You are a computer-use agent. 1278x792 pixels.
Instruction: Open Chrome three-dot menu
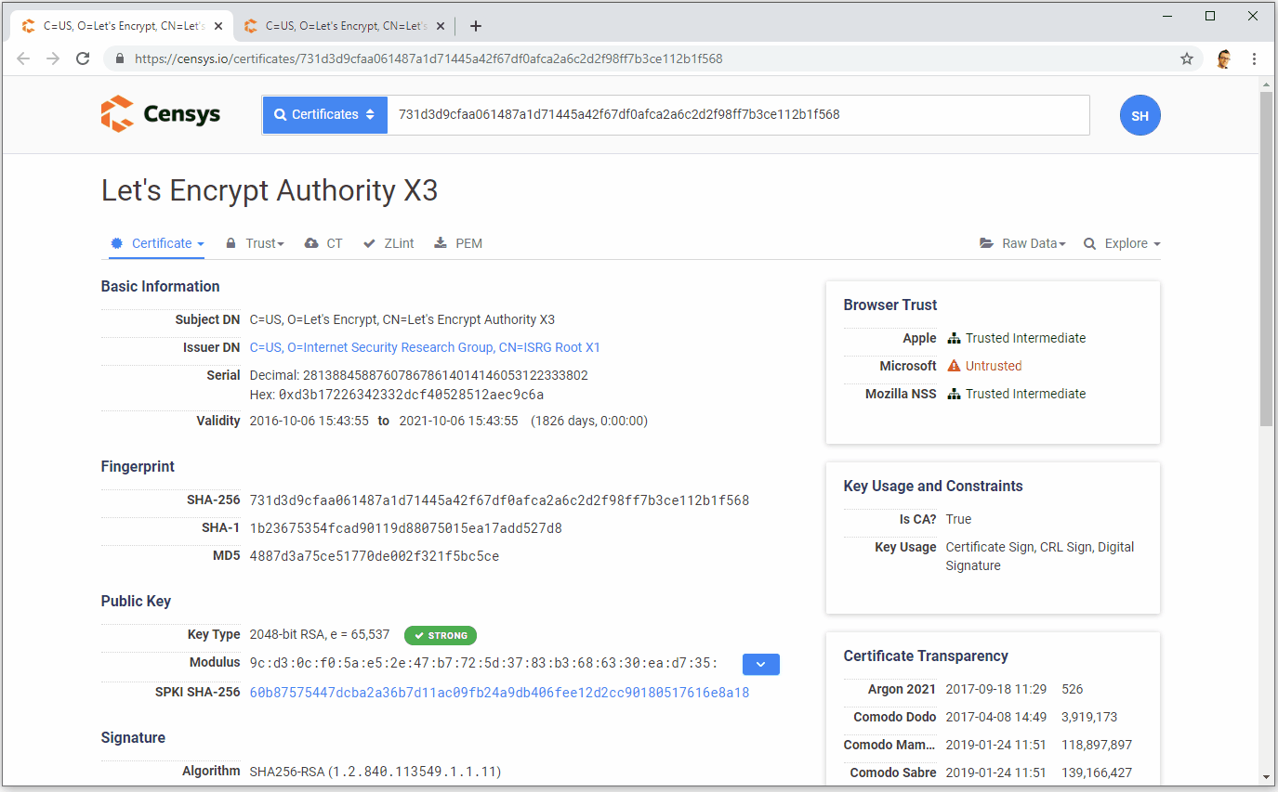1254,58
